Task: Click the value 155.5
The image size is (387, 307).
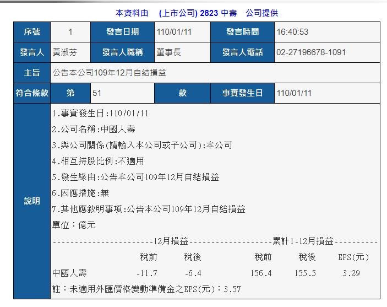Action: (x=306, y=273)
